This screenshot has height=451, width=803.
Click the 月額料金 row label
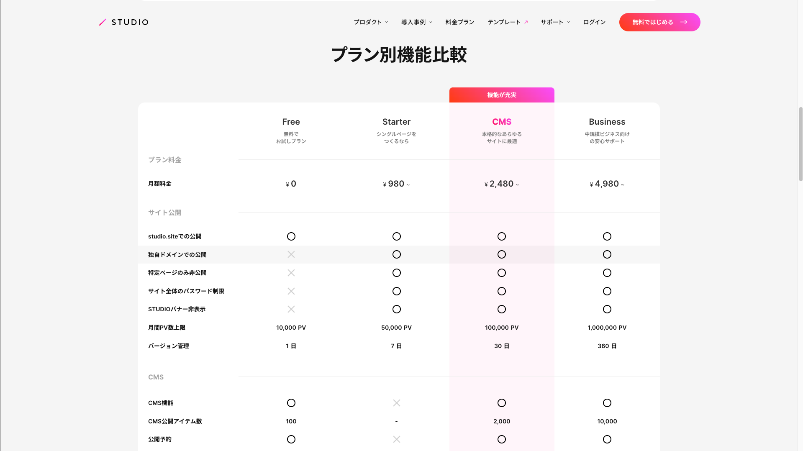pyautogui.click(x=160, y=184)
